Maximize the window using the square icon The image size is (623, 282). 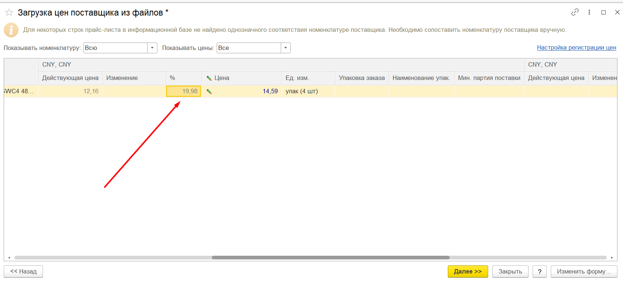(603, 12)
